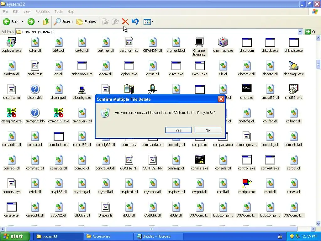
Task: Cancel deletion with the No button
Action: 208,130
